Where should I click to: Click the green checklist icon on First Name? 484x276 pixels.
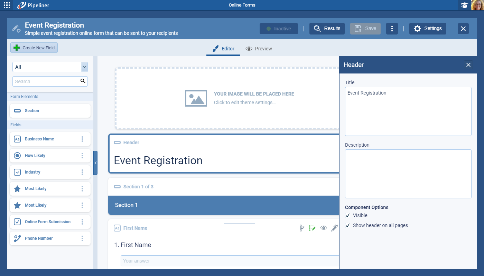312,228
